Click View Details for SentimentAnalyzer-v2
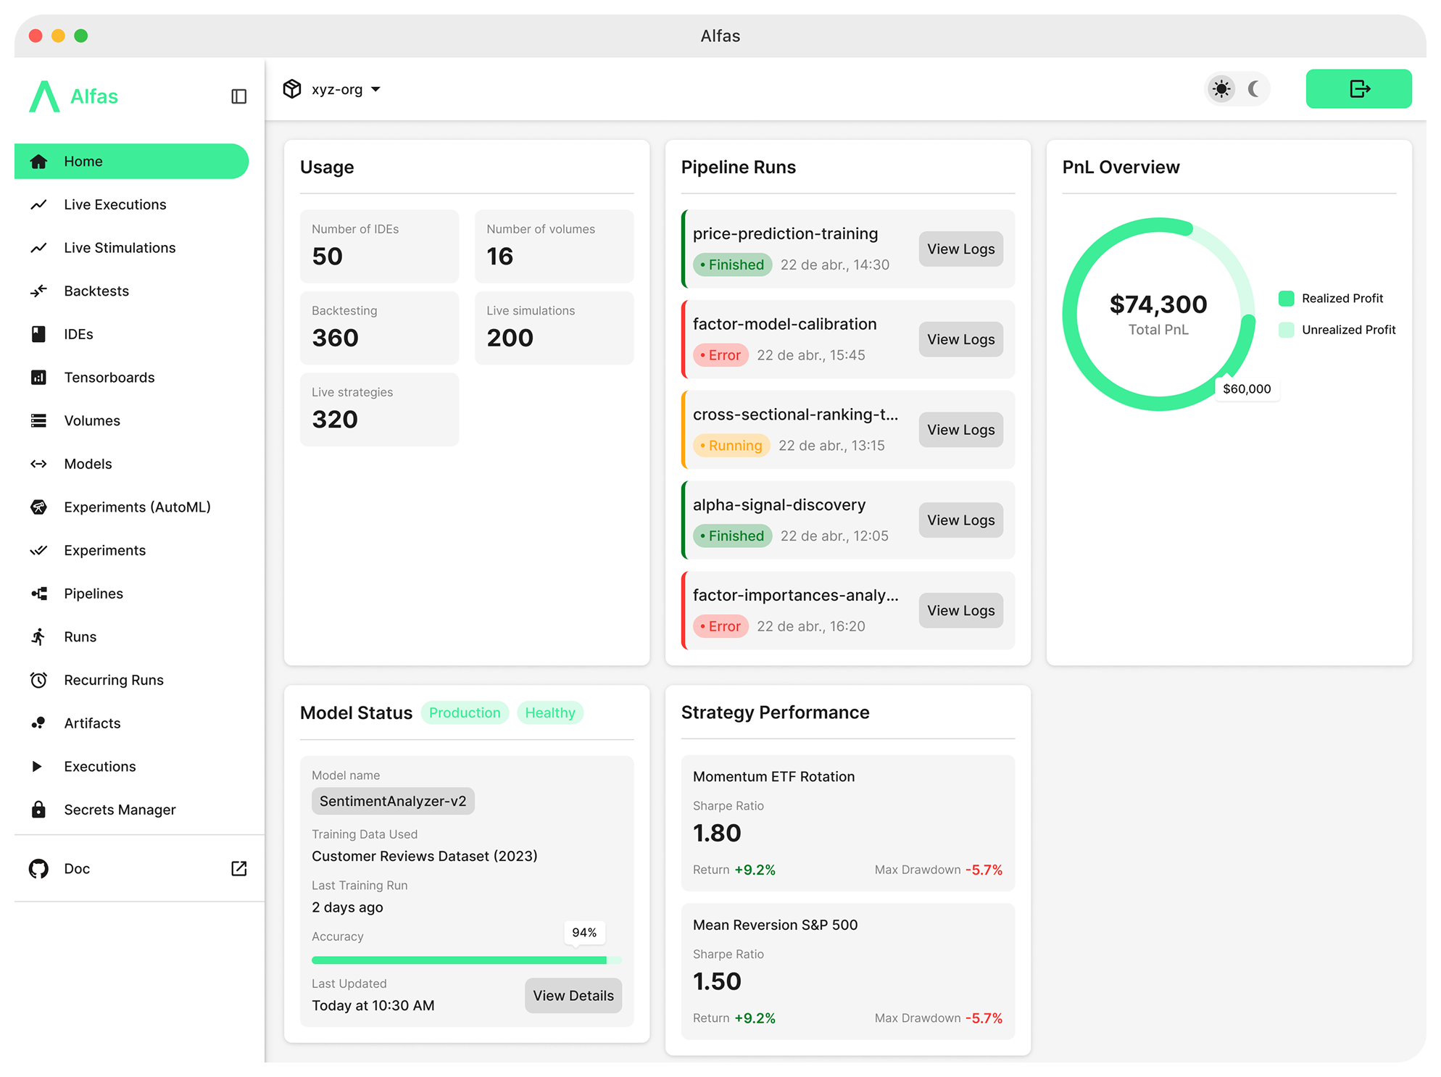Image resolution: width=1441 pixels, height=1077 pixels. click(x=573, y=996)
